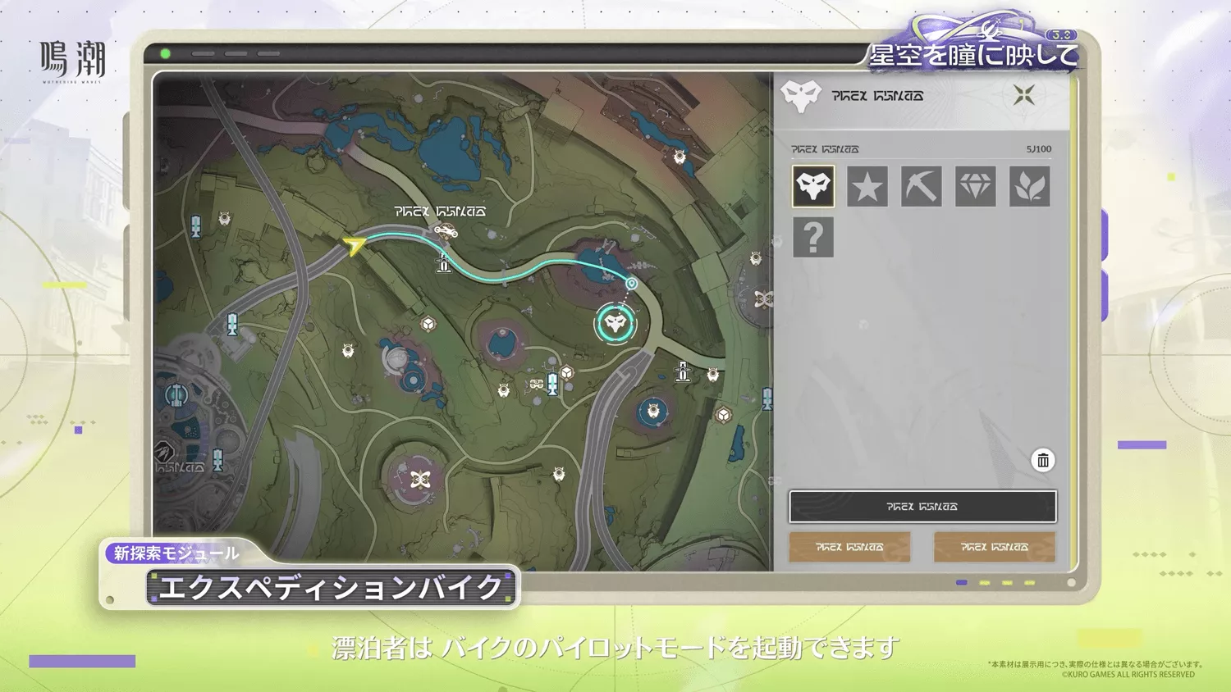The width and height of the screenshot is (1231, 692).
Task: Click the yellow player arrow marker on the map
Action: [353, 243]
